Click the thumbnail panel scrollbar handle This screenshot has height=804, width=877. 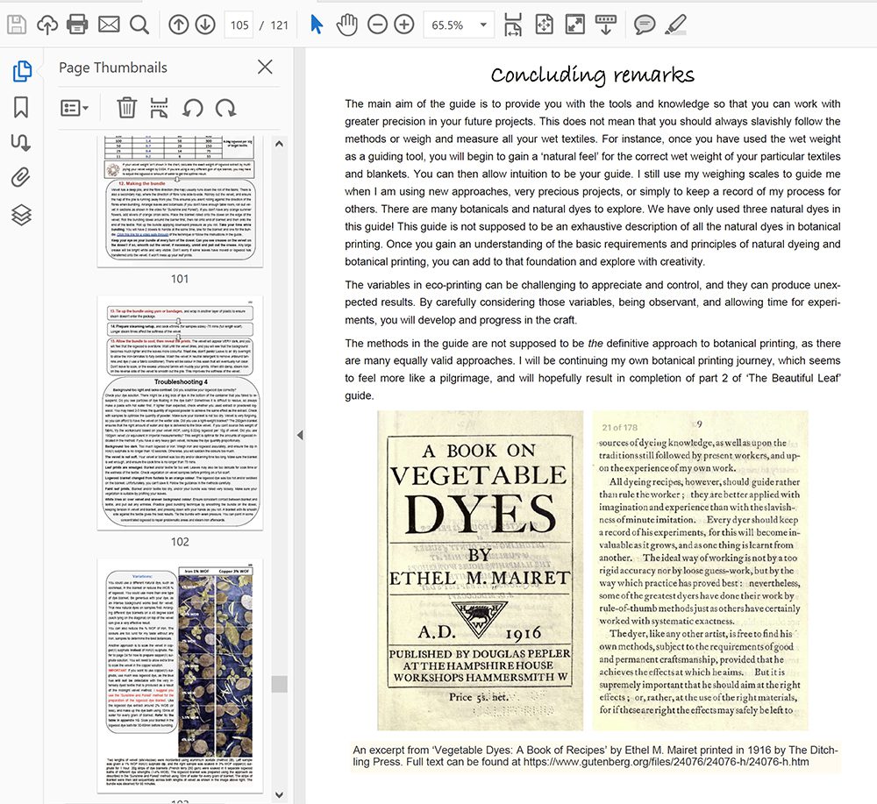279,685
